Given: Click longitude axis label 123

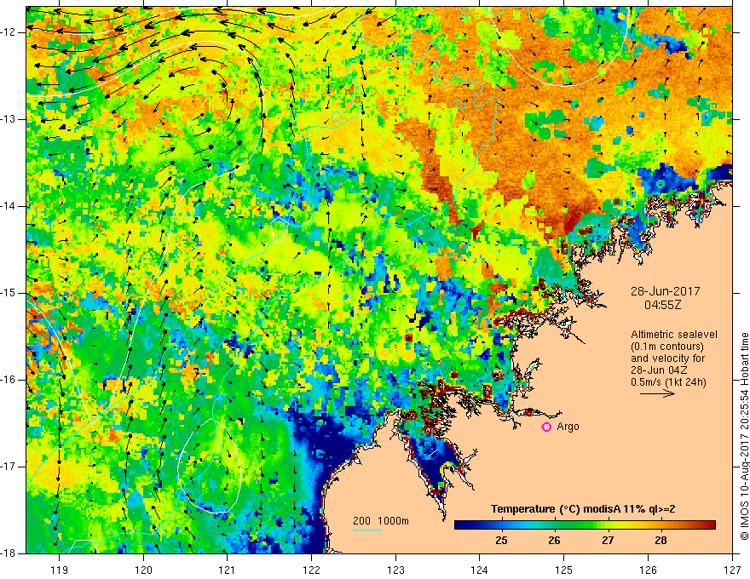Looking at the screenshot, I should (x=395, y=570).
